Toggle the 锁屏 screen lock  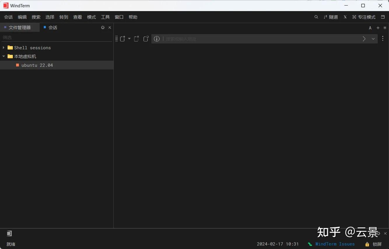pos(374,244)
